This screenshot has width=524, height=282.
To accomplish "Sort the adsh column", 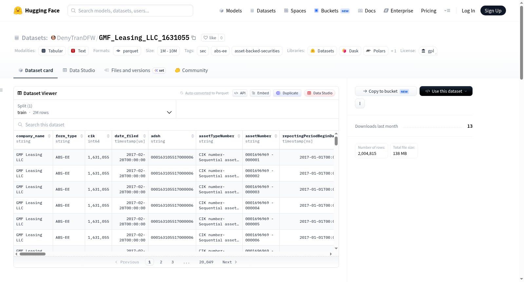I will 193,136.
